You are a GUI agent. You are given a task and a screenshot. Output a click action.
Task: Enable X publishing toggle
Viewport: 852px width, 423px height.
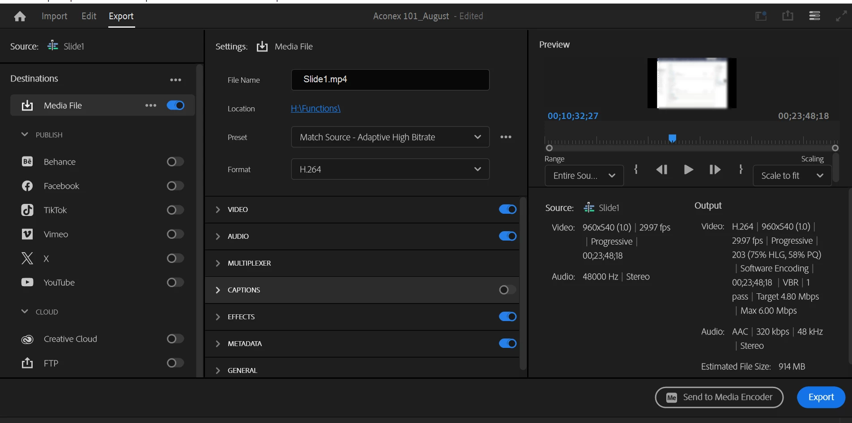[175, 258]
